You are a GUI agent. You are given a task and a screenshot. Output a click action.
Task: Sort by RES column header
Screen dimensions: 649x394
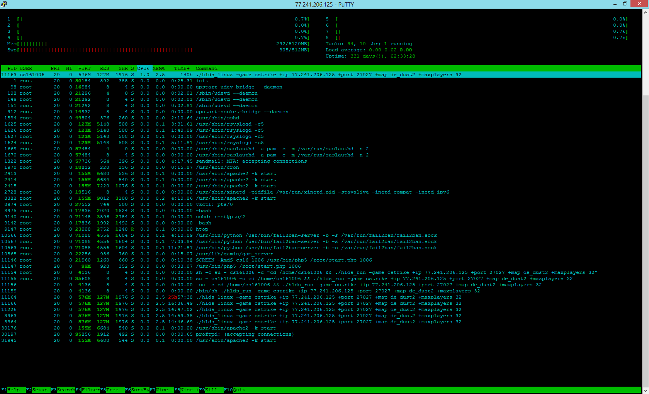tap(104, 68)
